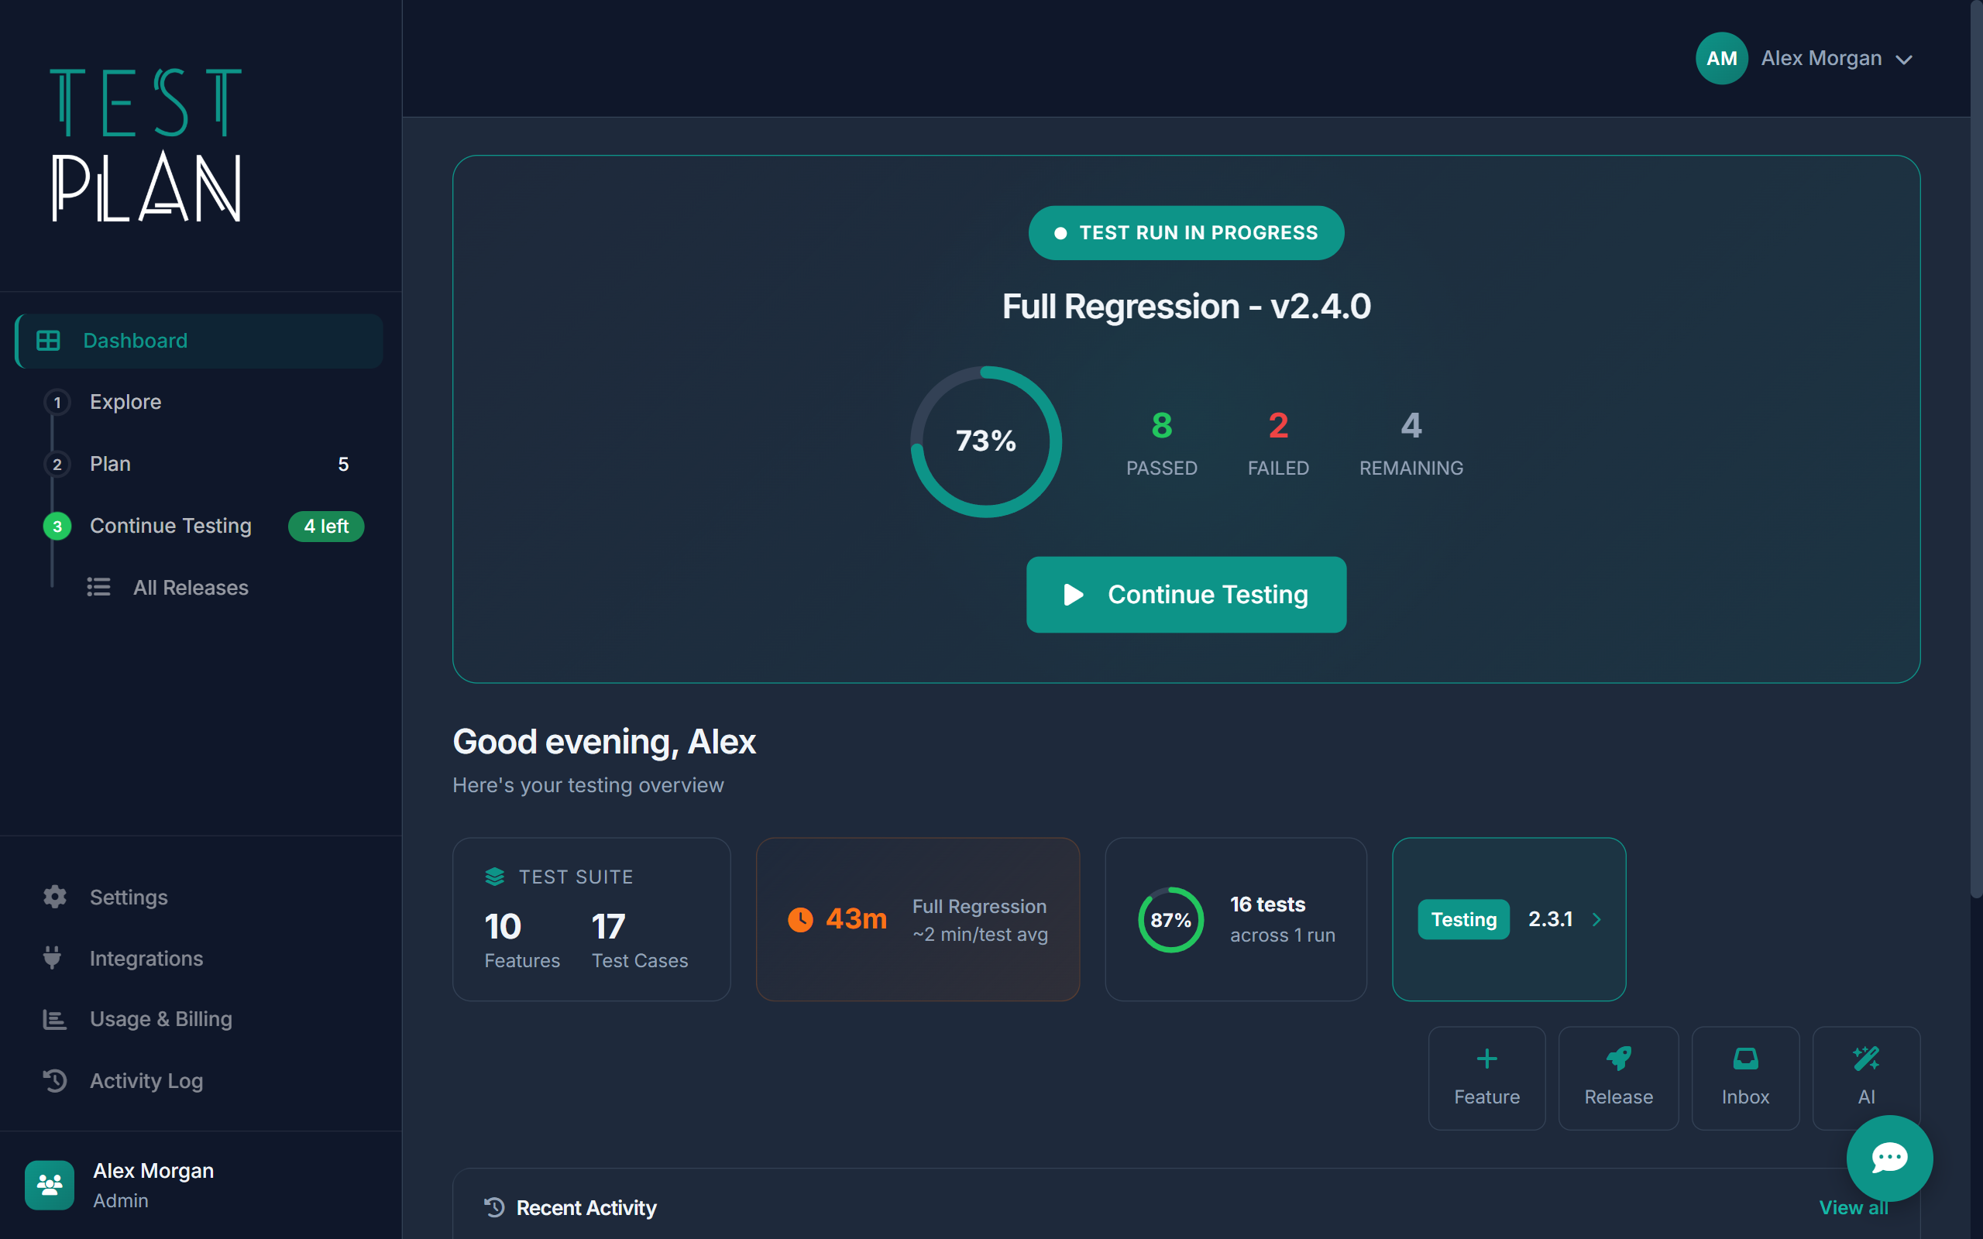The height and width of the screenshot is (1239, 1983).
Task: Select the Settings gear icon
Action: 54,897
